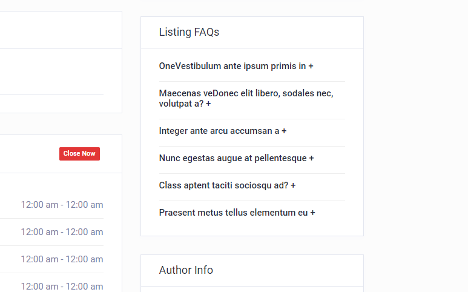Expand the OneVestibulum ante ipsum primis question
The image size is (468, 292).
click(x=232, y=66)
